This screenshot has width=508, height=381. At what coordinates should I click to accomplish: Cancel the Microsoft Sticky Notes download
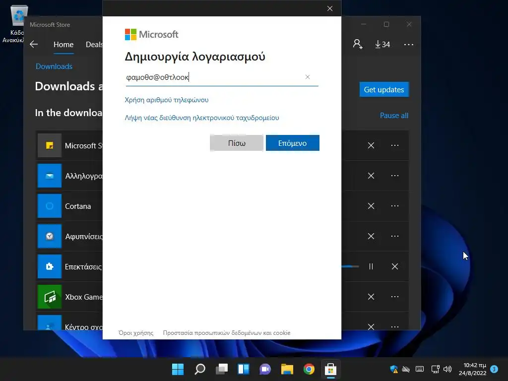[x=371, y=145]
